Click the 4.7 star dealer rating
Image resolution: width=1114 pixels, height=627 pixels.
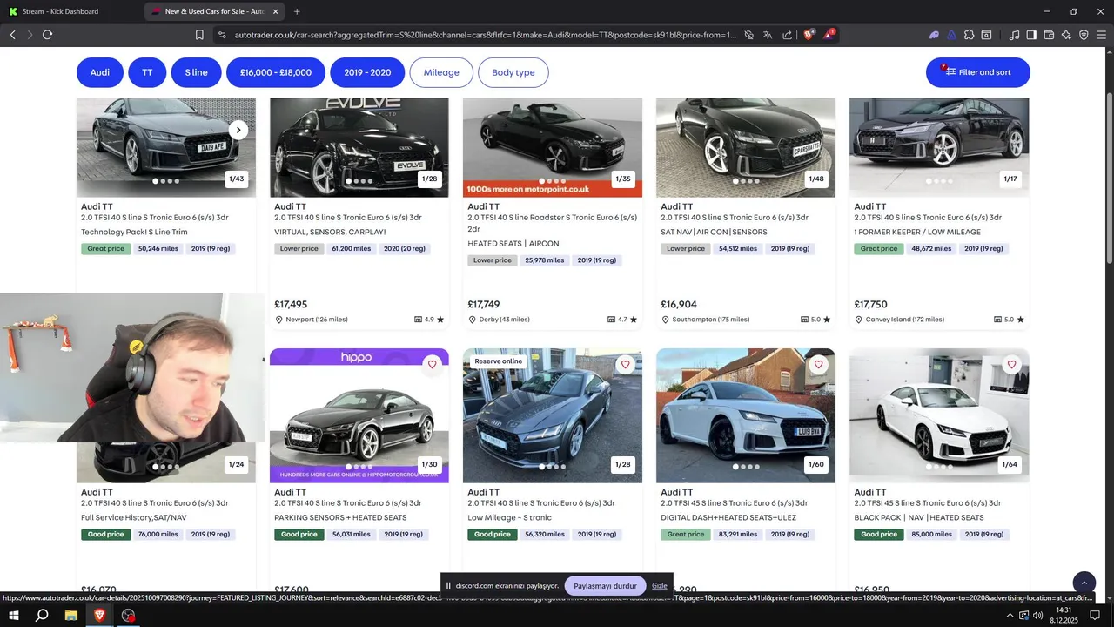[622, 320]
